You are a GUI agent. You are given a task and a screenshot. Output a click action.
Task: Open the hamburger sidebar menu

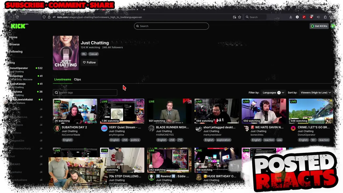point(5,26)
